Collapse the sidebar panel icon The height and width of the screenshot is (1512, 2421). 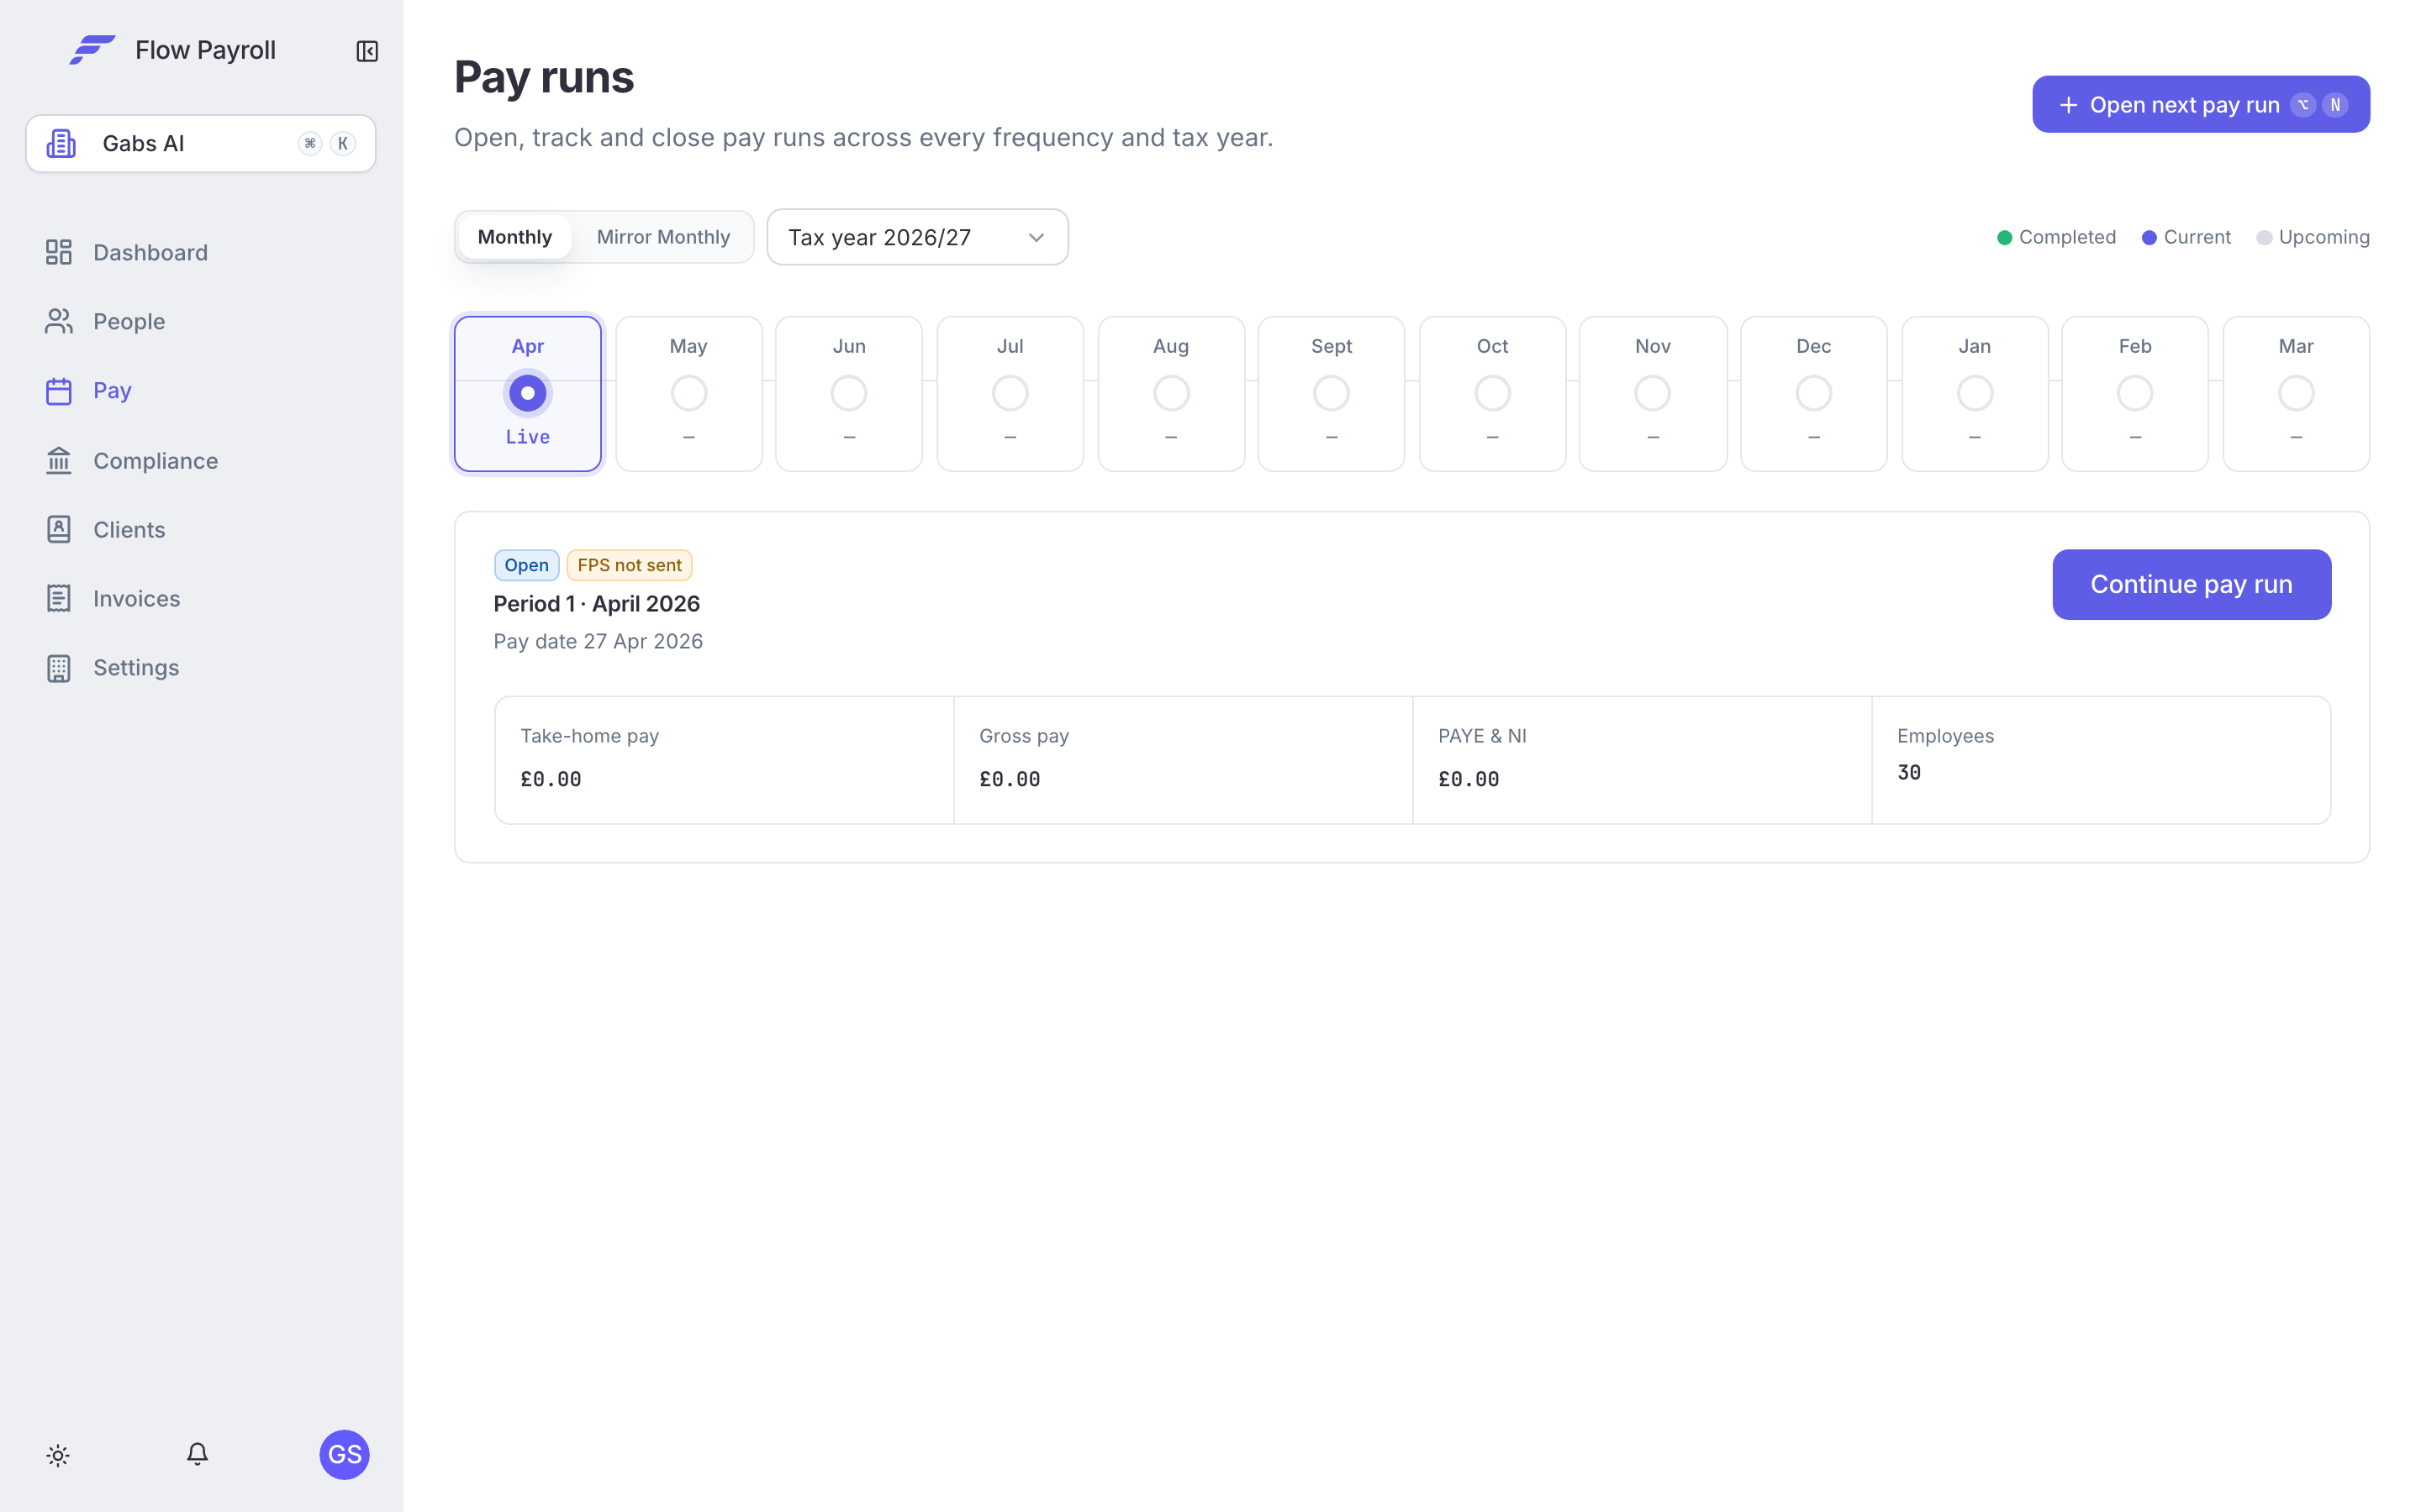click(367, 51)
